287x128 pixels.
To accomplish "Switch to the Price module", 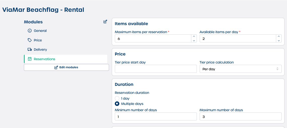I will tap(38, 40).
